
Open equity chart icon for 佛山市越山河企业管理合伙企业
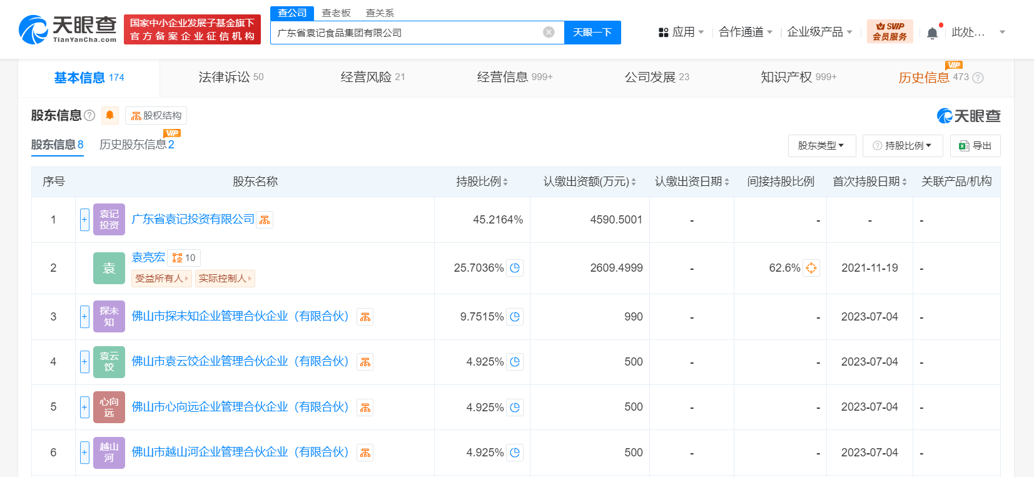[365, 453]
